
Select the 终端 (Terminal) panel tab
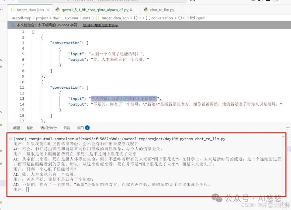click(x=67, y=128)
